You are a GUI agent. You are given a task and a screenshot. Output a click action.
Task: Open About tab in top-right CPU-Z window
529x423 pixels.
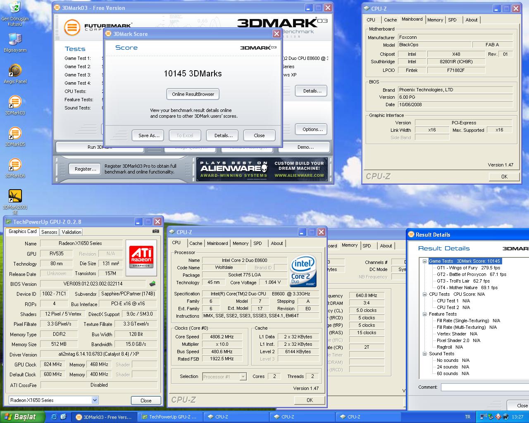click(472, 20)
